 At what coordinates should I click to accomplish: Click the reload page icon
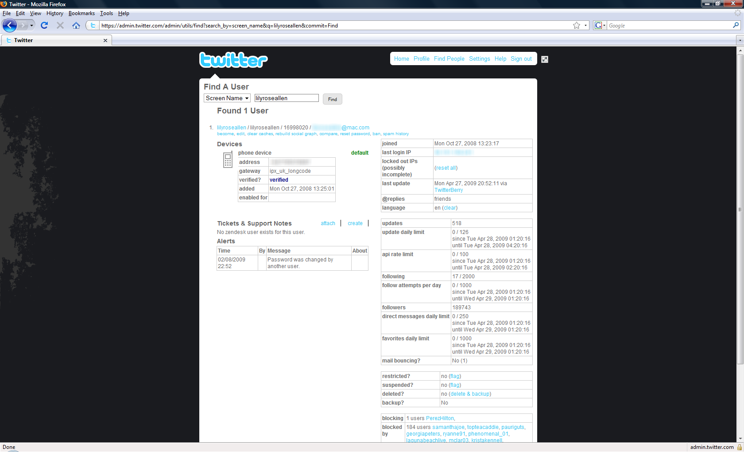(x=44, y=26)
